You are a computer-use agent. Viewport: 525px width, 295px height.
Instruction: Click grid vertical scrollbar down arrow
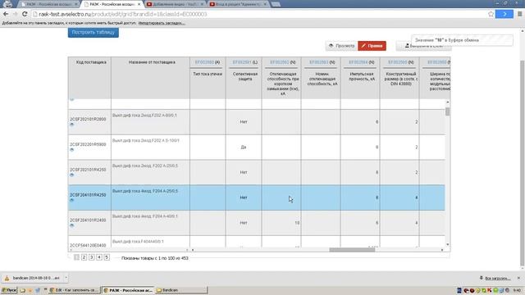pyautogui.click(x=448, y=244)
